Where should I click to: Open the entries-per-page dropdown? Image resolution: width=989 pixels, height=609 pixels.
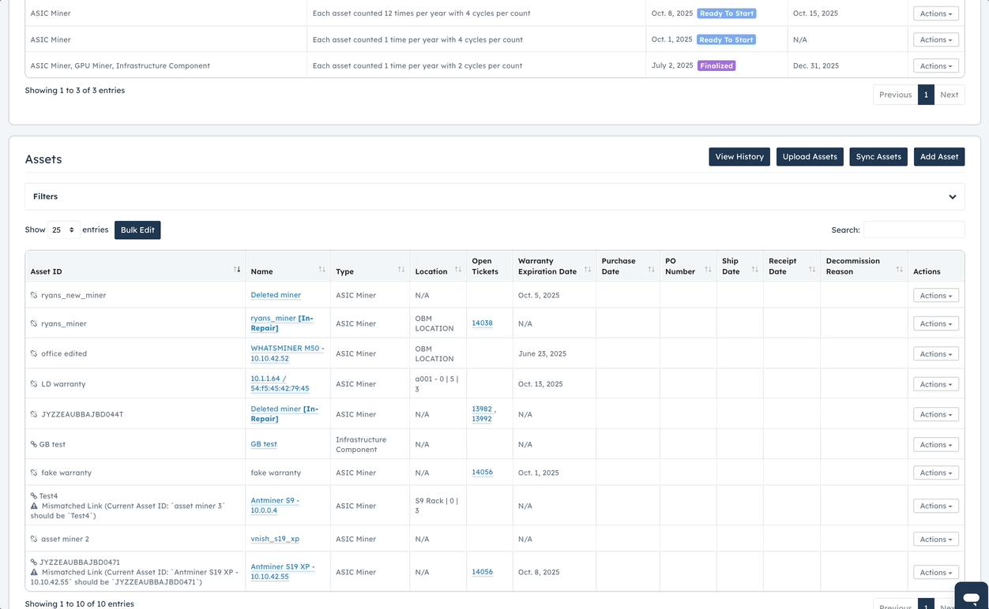[x=63, y=230]
